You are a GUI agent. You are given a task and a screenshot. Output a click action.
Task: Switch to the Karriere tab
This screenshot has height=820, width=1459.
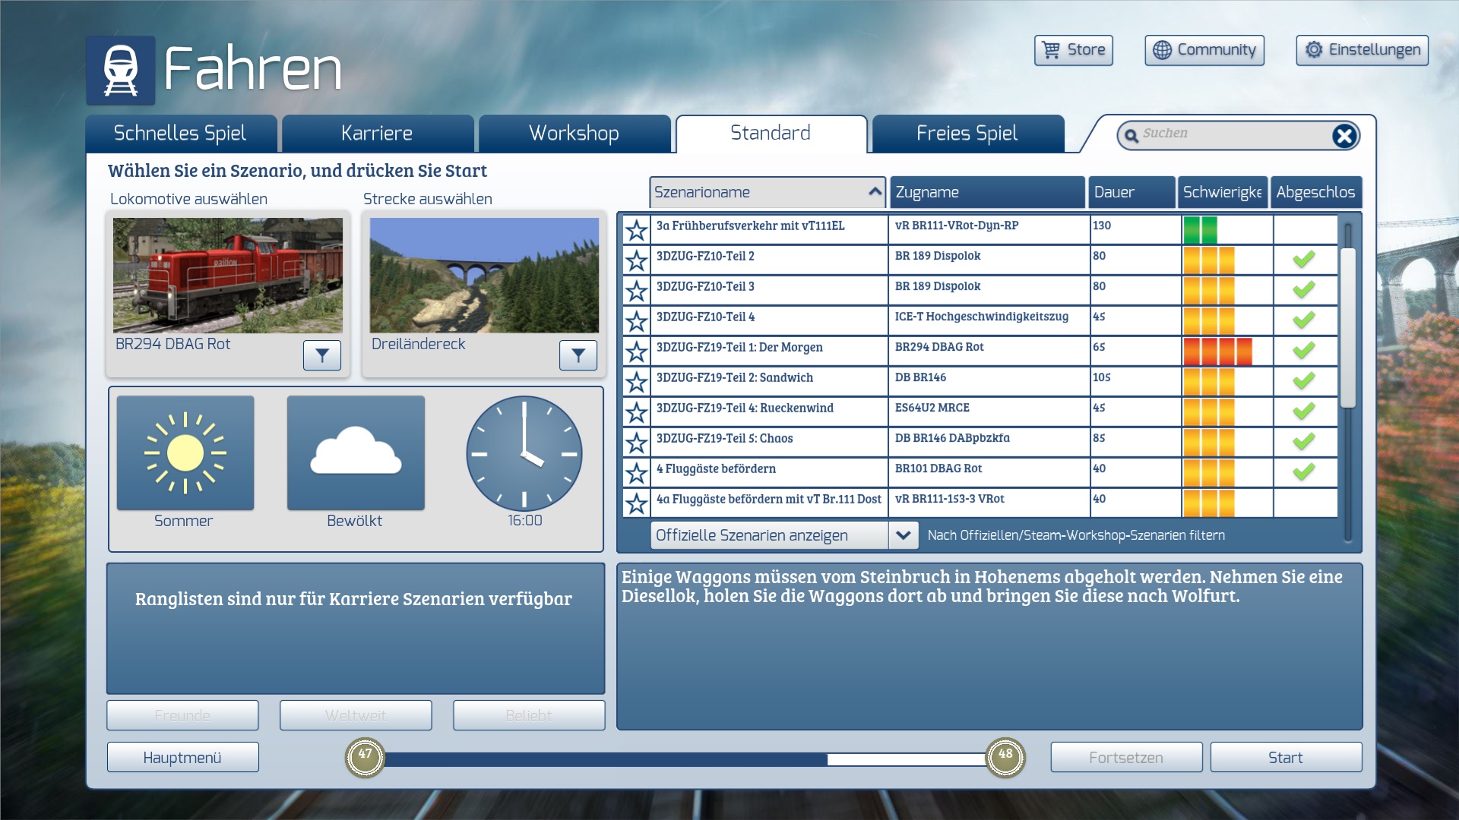pos(378,134)
